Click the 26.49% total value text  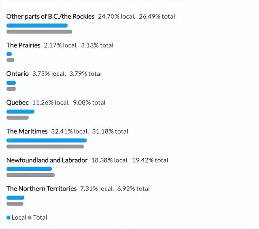tap(157, 17)
